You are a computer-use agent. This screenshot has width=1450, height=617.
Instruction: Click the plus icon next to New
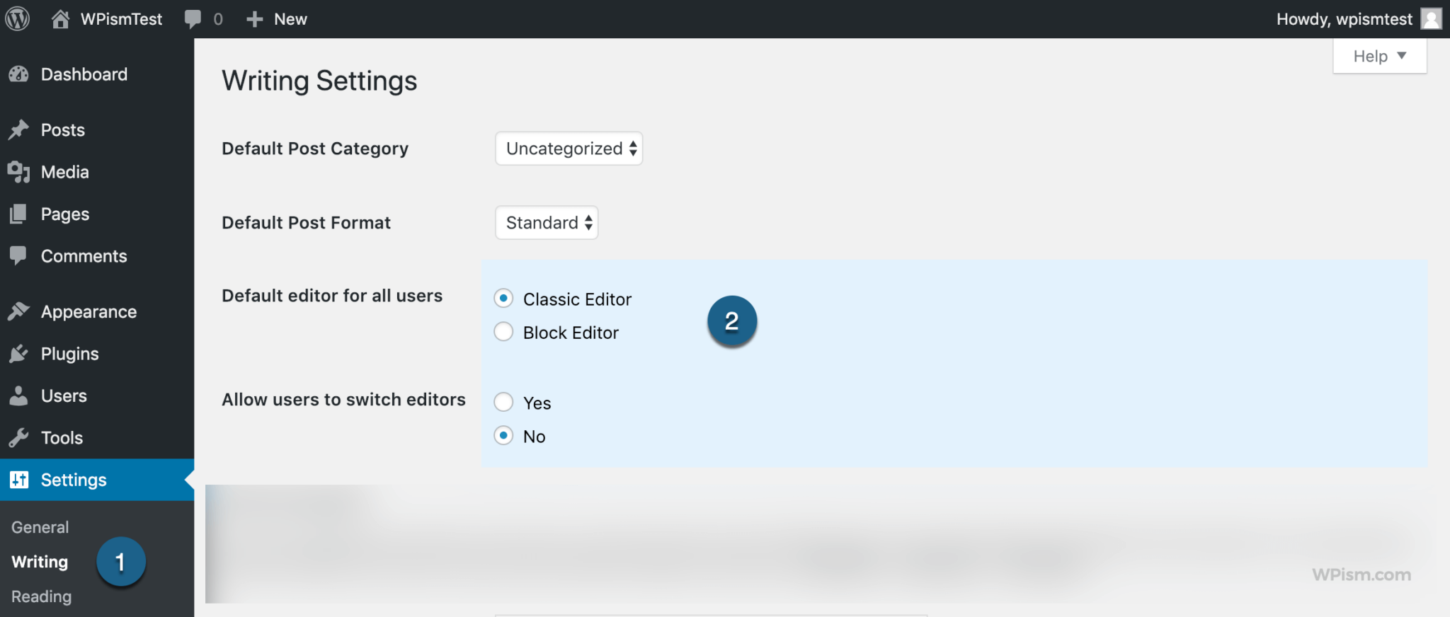(x=254, y=19)
